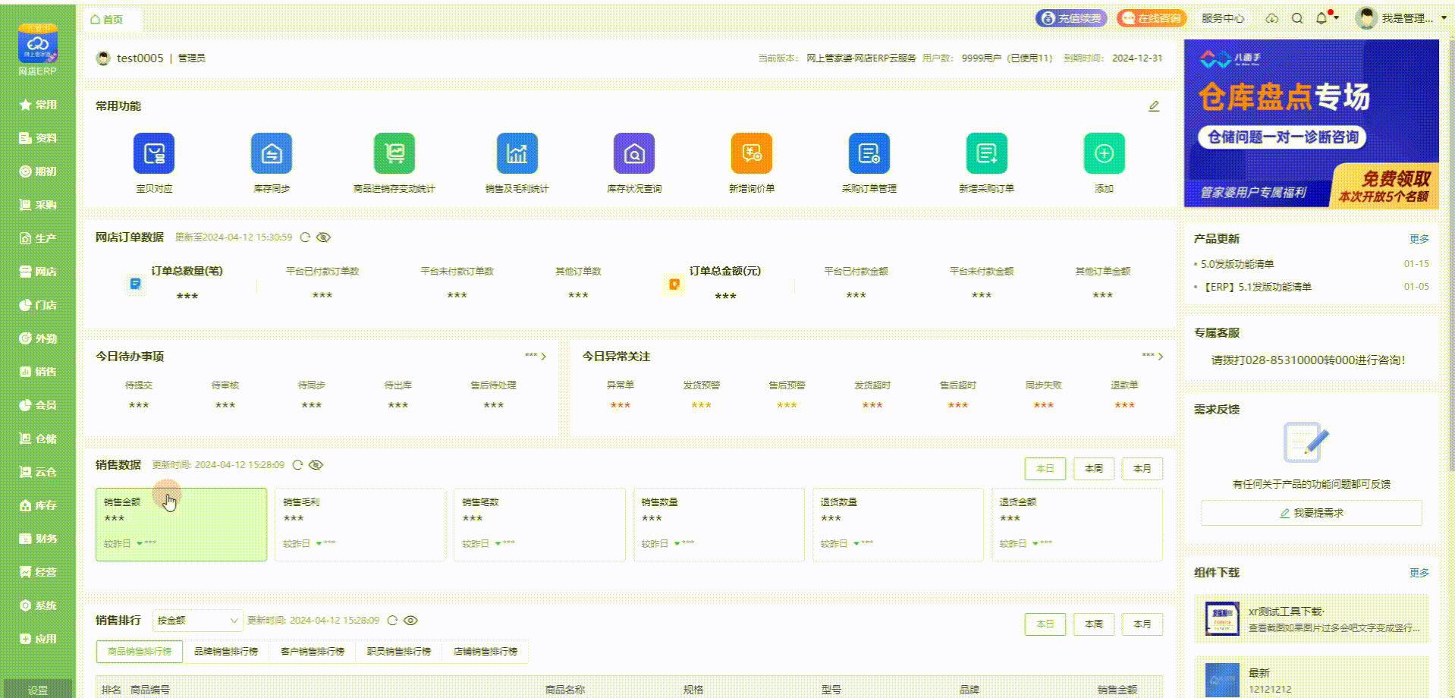
Task: Select 本日 in 销售数据 section
Action: point(1045,469)
